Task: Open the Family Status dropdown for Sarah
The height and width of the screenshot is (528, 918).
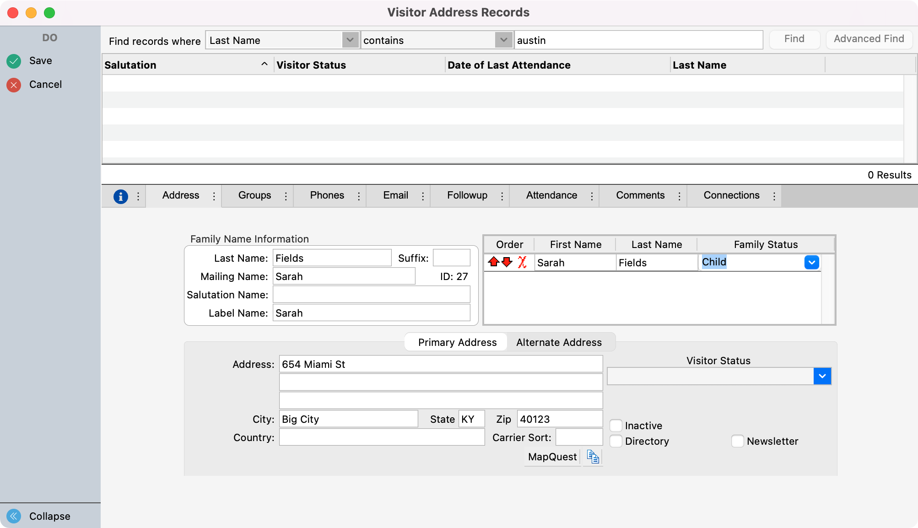Action: [811, 262]
